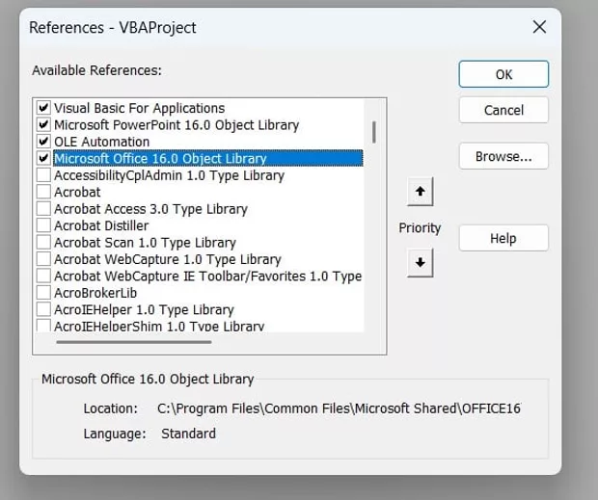Select Acrobat WebCapture 1.0 Type Library entry
598x500 pixels.
pyautogui.click(x=168, y=259)
